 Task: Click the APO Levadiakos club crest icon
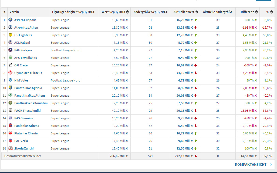click(11, 57)
